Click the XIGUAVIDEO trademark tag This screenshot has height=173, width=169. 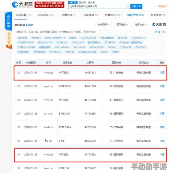96,47
